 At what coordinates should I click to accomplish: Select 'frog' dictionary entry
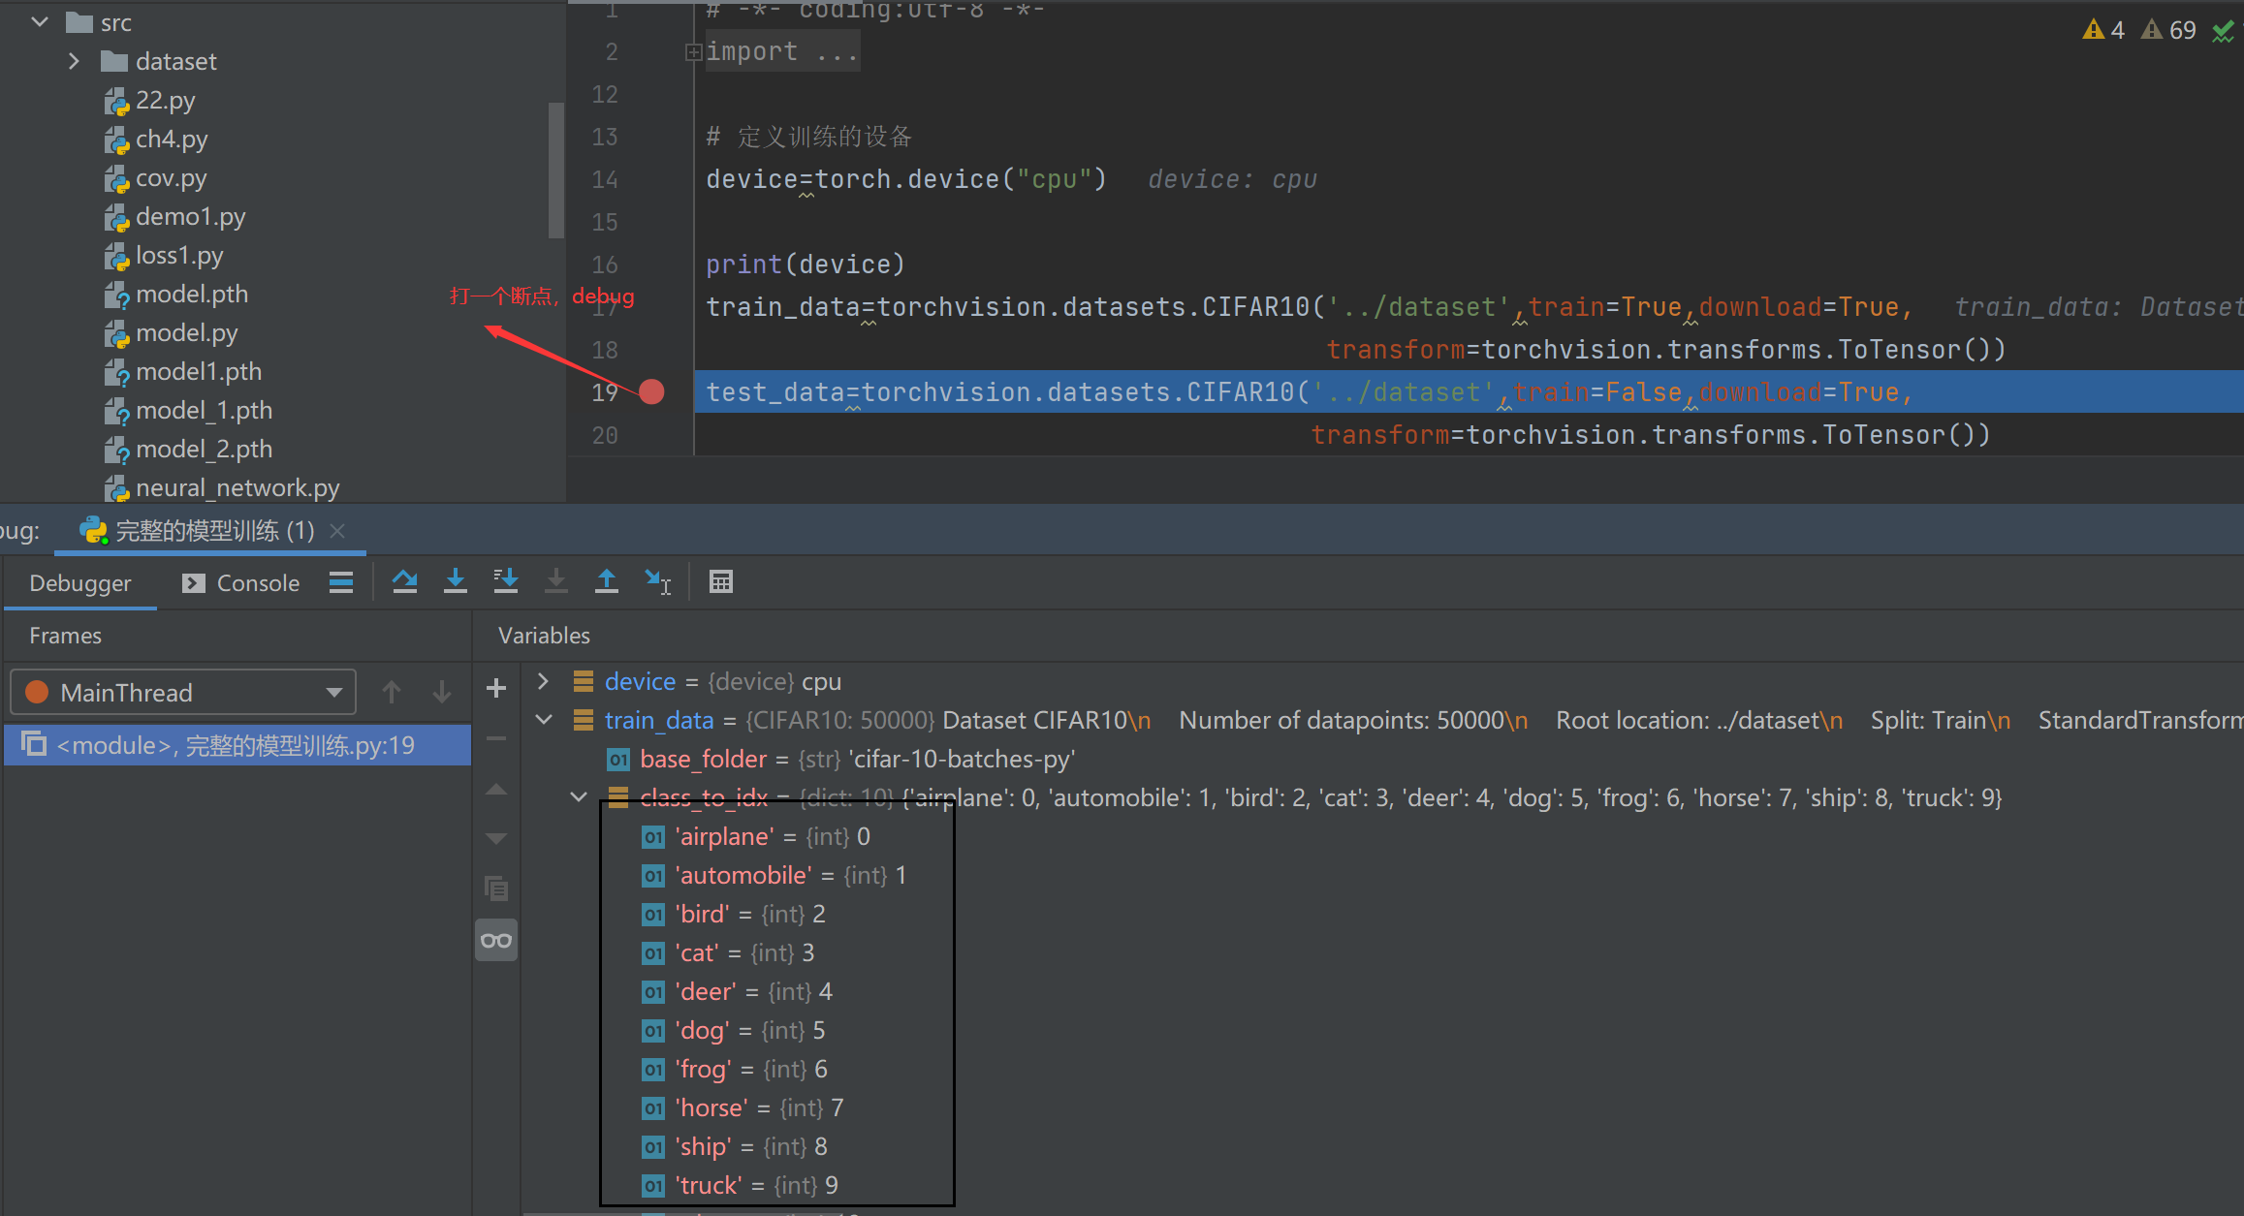tap(735, 1069)
